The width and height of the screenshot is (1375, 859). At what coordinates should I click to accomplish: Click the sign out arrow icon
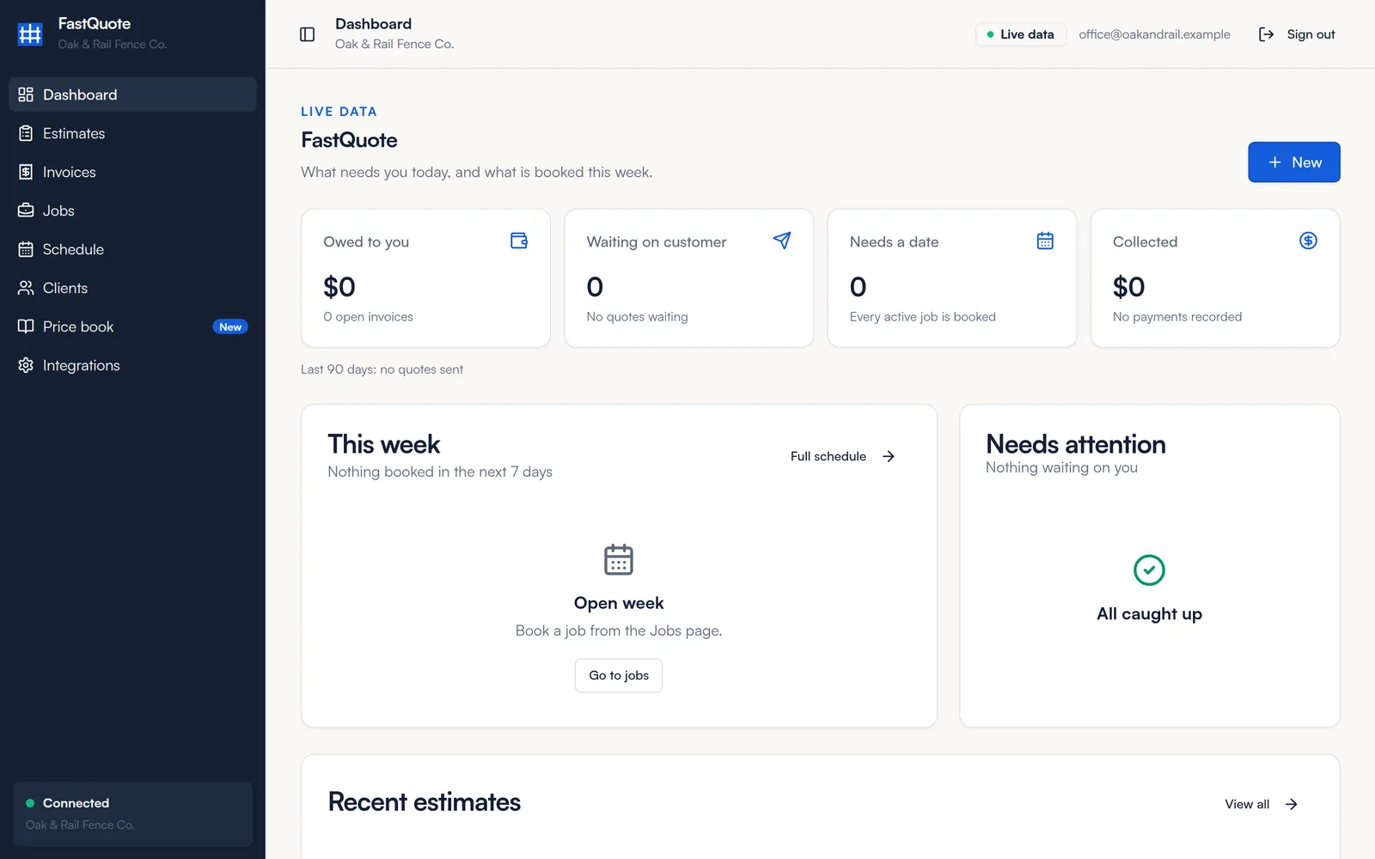coord(1266,34)
